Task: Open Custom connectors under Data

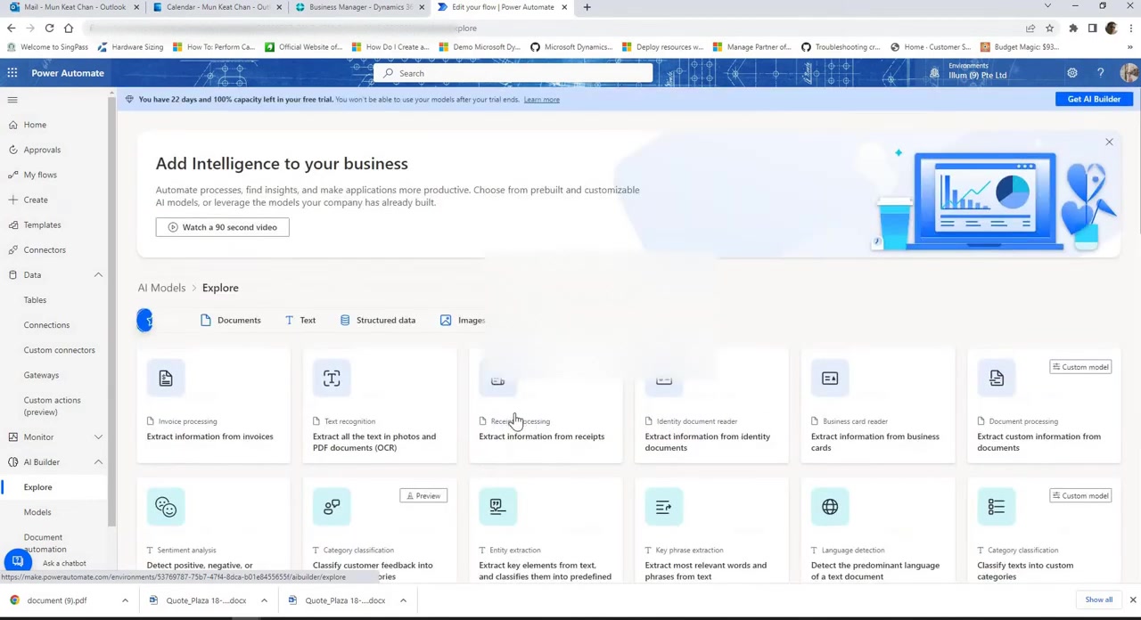Action: [x=59, y=350]
